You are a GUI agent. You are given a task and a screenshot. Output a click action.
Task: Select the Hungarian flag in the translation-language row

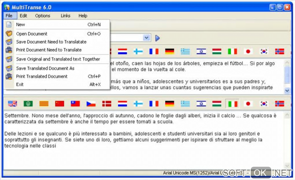(x=217, y=104)
